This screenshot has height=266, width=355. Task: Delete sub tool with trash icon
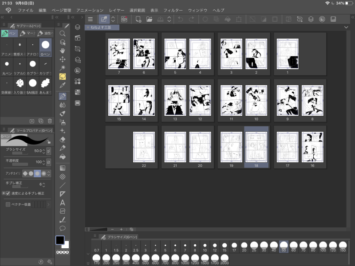(x=49, y=121)
